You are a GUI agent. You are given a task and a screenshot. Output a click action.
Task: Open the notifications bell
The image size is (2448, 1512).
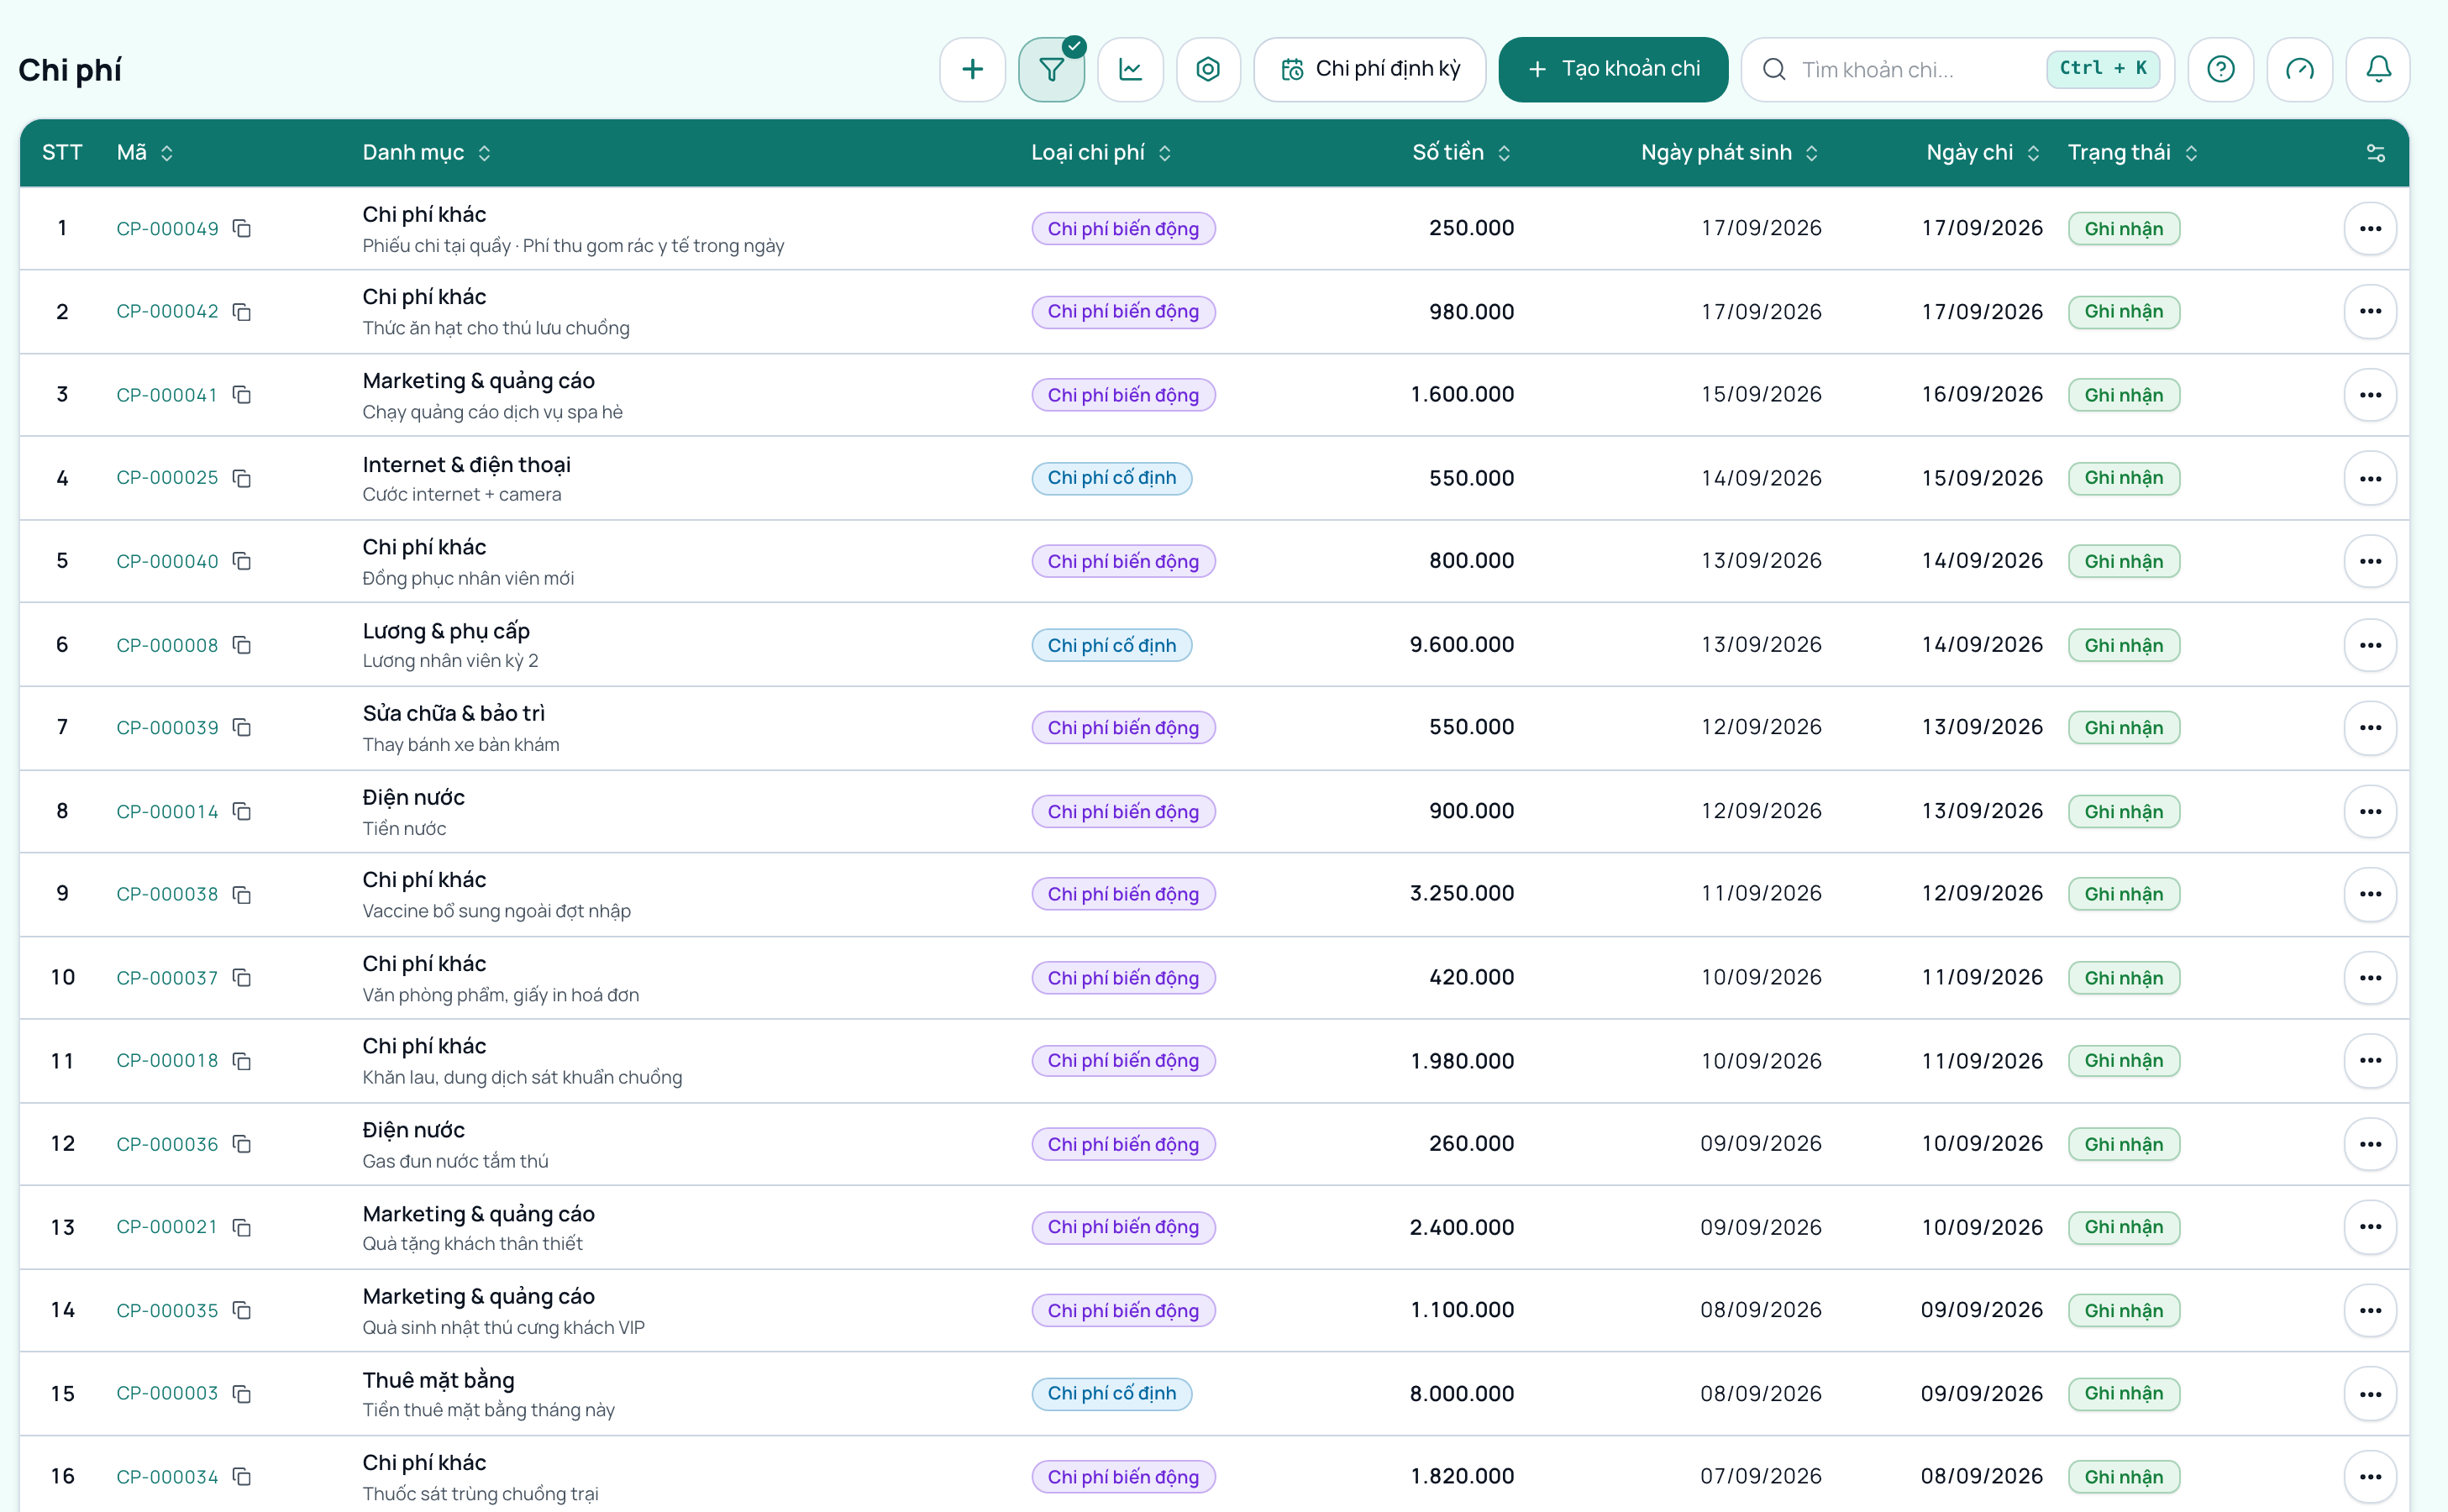click(2378, 69)
